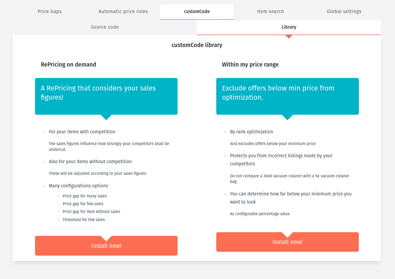Select 'Many configurations options' list item

point(78,186)
